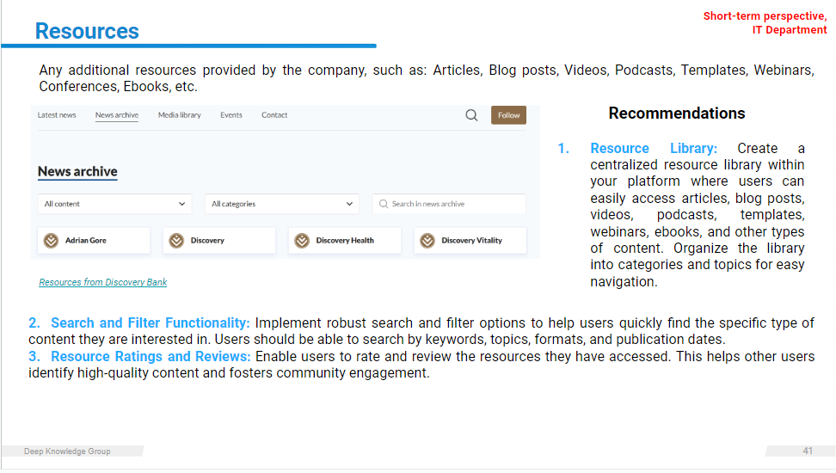Click the logo icon on the Discovery card

[x=176, y=241]
